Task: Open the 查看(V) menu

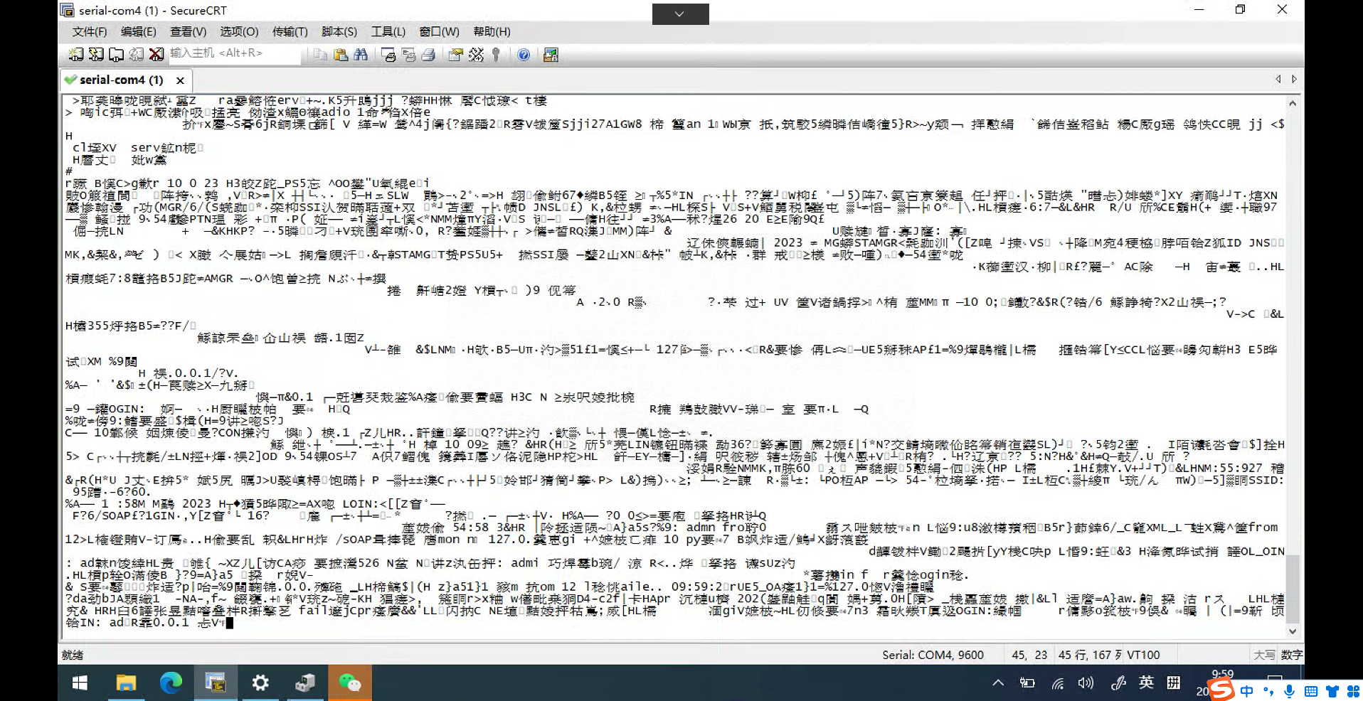Action: coord(189,31)
